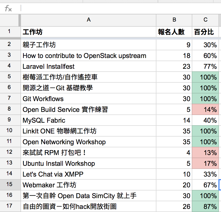Select column B header
221x212 pixels.
pos(174,20)
